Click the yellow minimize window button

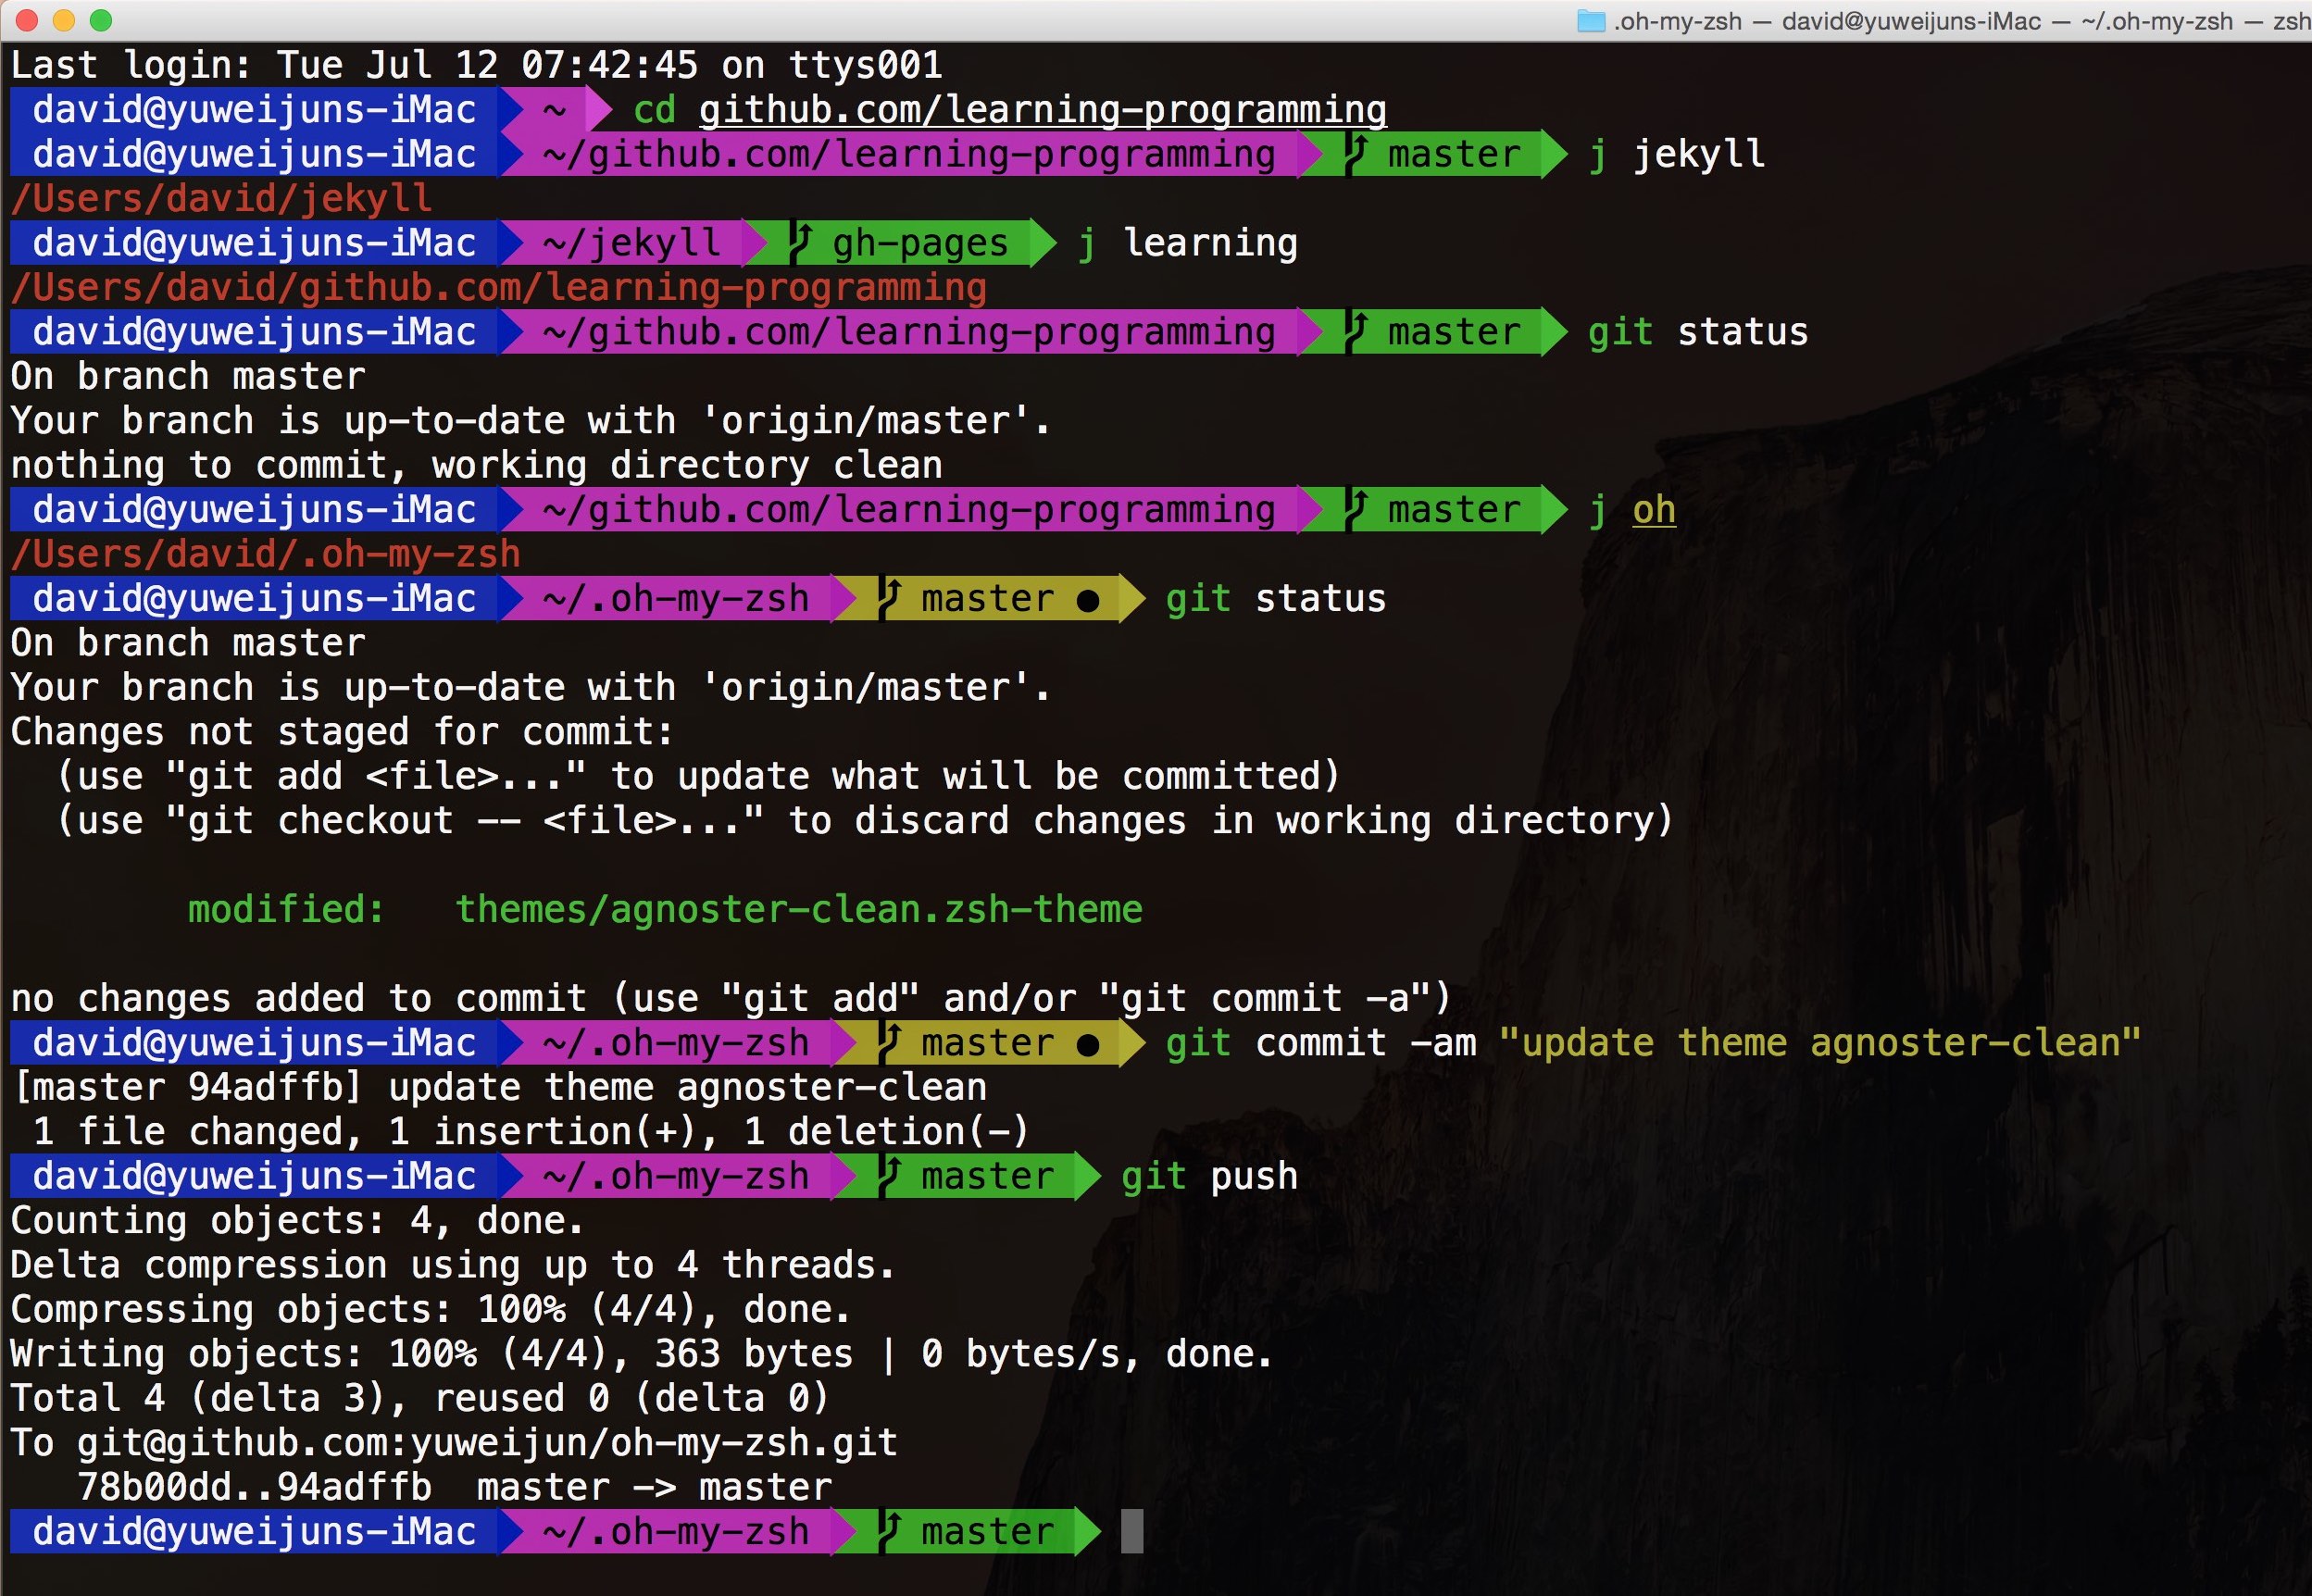(64, 20)
